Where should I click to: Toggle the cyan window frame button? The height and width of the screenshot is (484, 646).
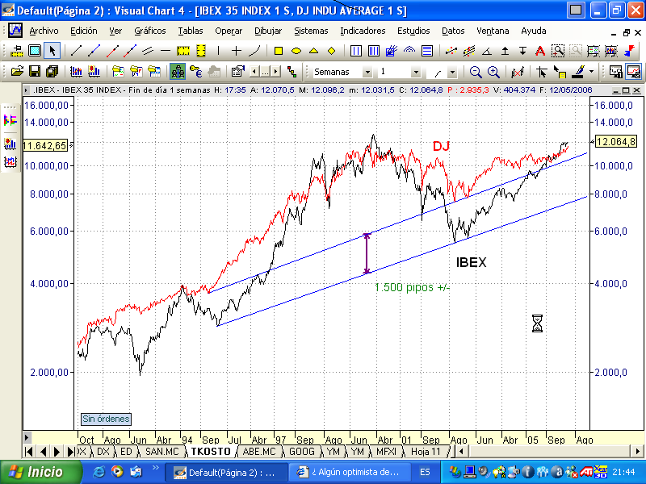35,51
